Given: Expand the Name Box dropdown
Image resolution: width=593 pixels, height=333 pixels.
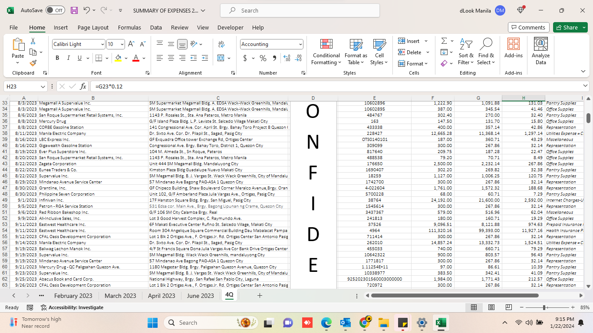Looking at the screenshot, I should pyautogui.click(x=43, y=86).
